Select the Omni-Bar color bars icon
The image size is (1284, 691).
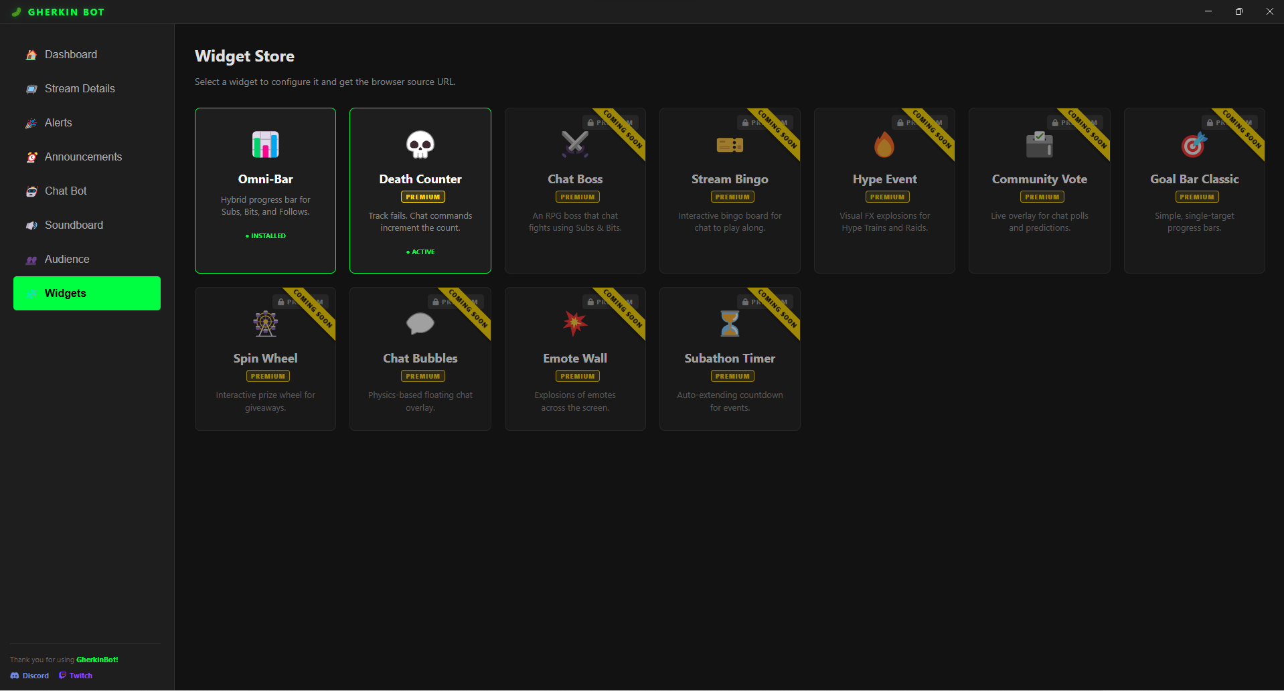265,144
